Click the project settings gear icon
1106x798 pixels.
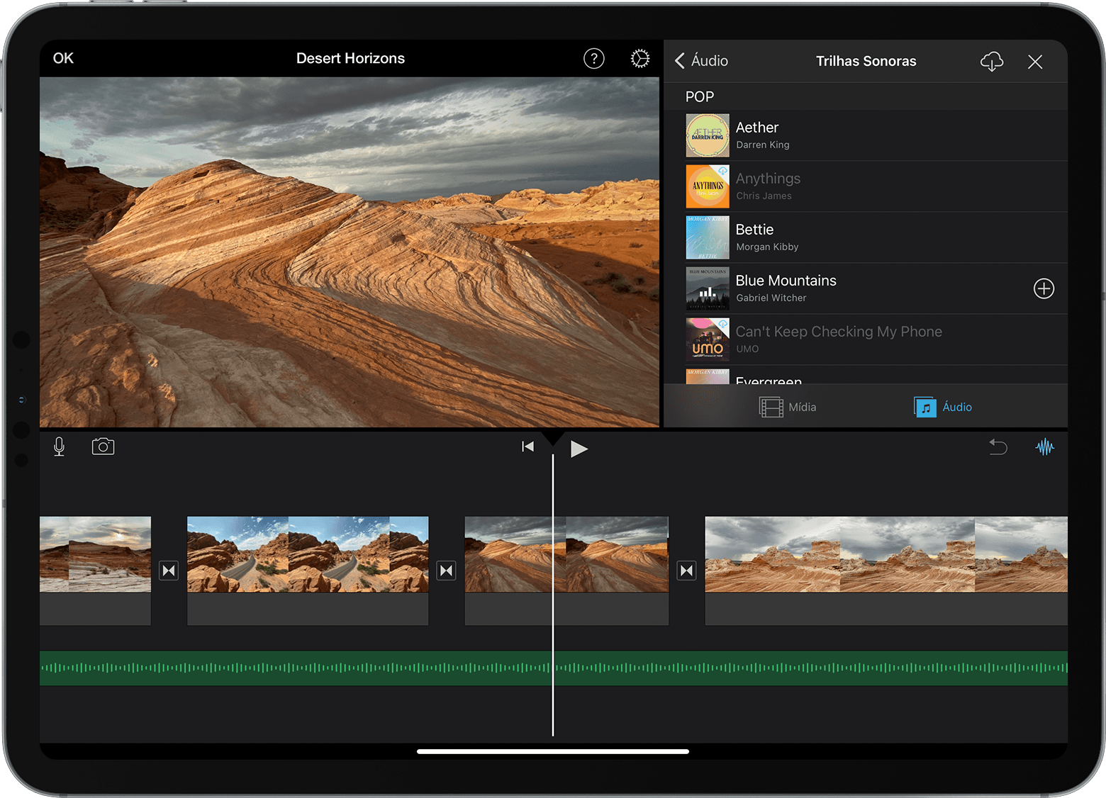tap(639, 59)
